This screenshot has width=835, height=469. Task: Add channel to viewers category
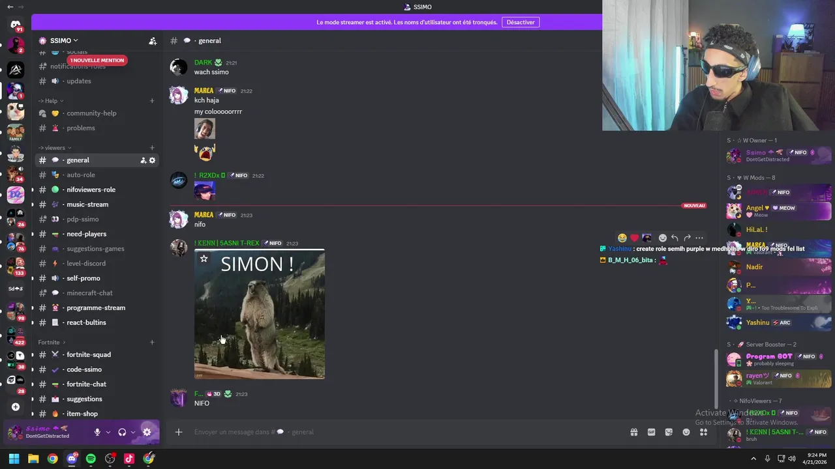point(152,148)
